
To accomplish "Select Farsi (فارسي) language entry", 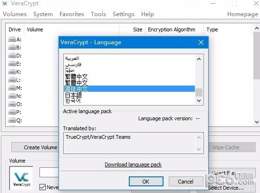I will click(129, 64).
